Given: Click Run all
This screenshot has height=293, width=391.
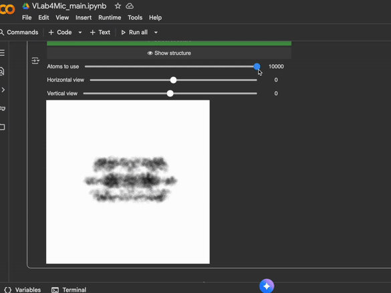Looking at the screenshot, I should pyautogui.click(x=134, y=33).
